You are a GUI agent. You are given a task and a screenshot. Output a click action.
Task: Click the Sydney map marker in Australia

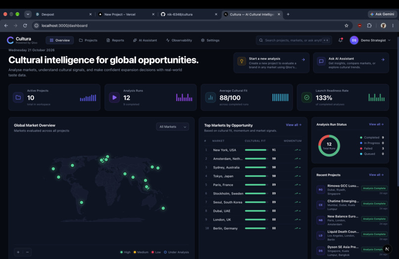(x=163, y=208)
